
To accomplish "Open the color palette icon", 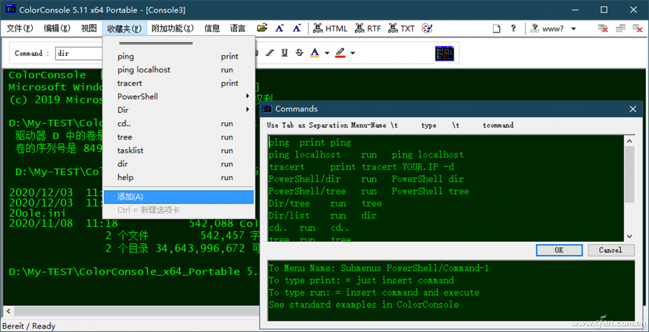I will pos(427,29).
